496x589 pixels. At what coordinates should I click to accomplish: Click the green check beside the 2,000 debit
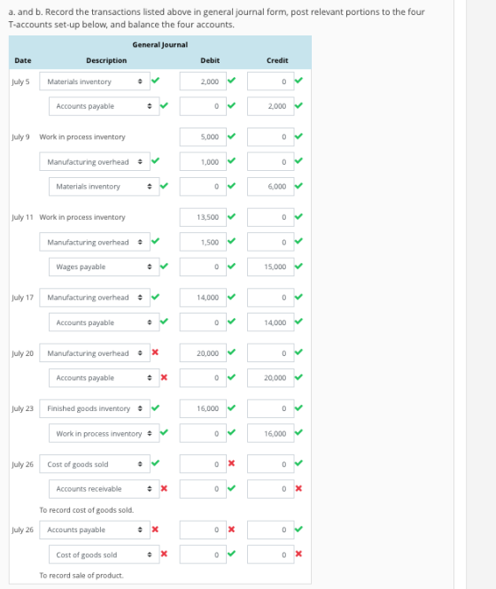point(231,80)
